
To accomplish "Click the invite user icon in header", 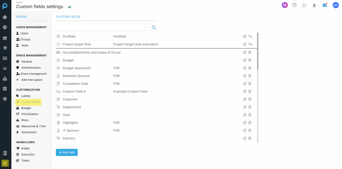I will [x=304, y=5].
